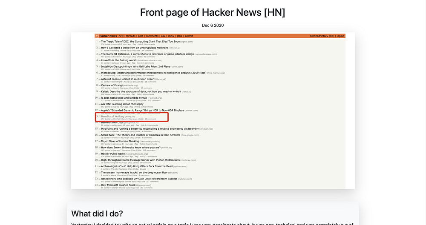
Task: Click 'discuss' under the Otters story
Action: (x=143, y=169)
